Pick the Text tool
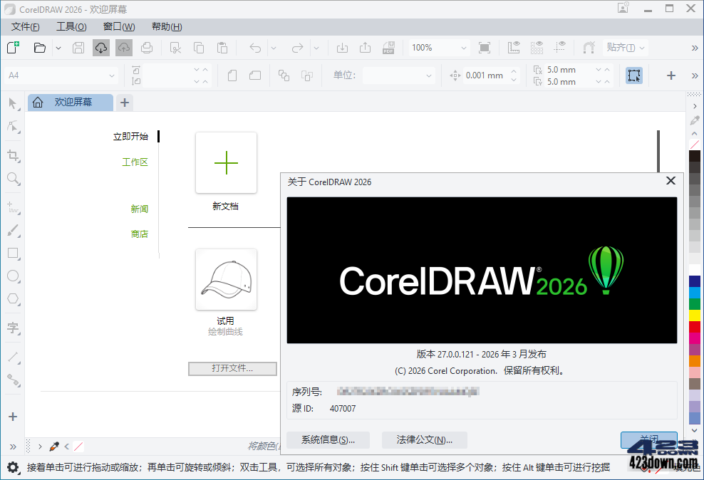704x480 pixels. pyautogui.click(x=13, y=328)
